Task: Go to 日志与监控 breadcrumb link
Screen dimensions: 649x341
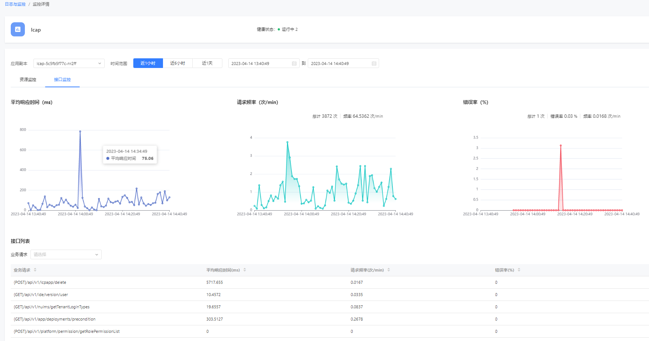Action: click(15, 4)
